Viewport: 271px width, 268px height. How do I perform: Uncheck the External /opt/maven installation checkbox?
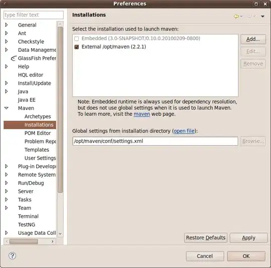point(77,47)
